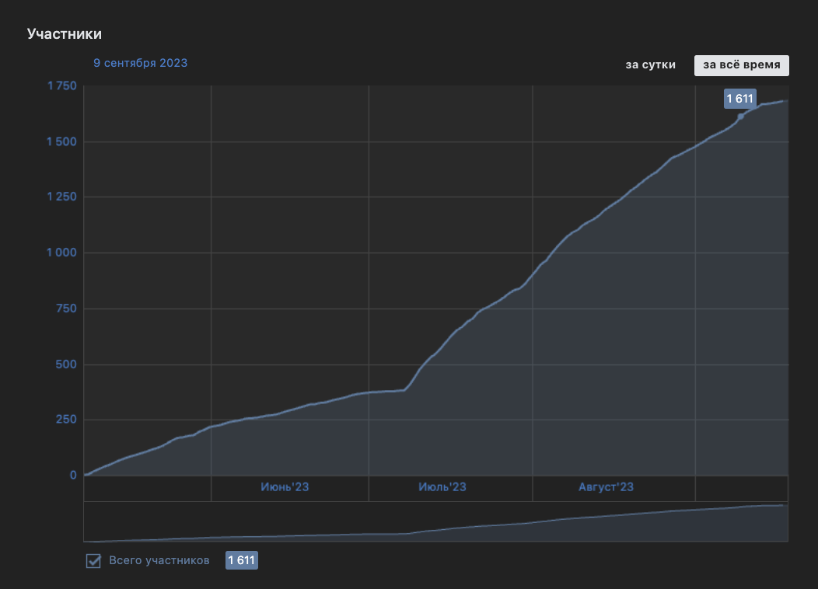Click the 'Участники' section heading

coord(65,34)
